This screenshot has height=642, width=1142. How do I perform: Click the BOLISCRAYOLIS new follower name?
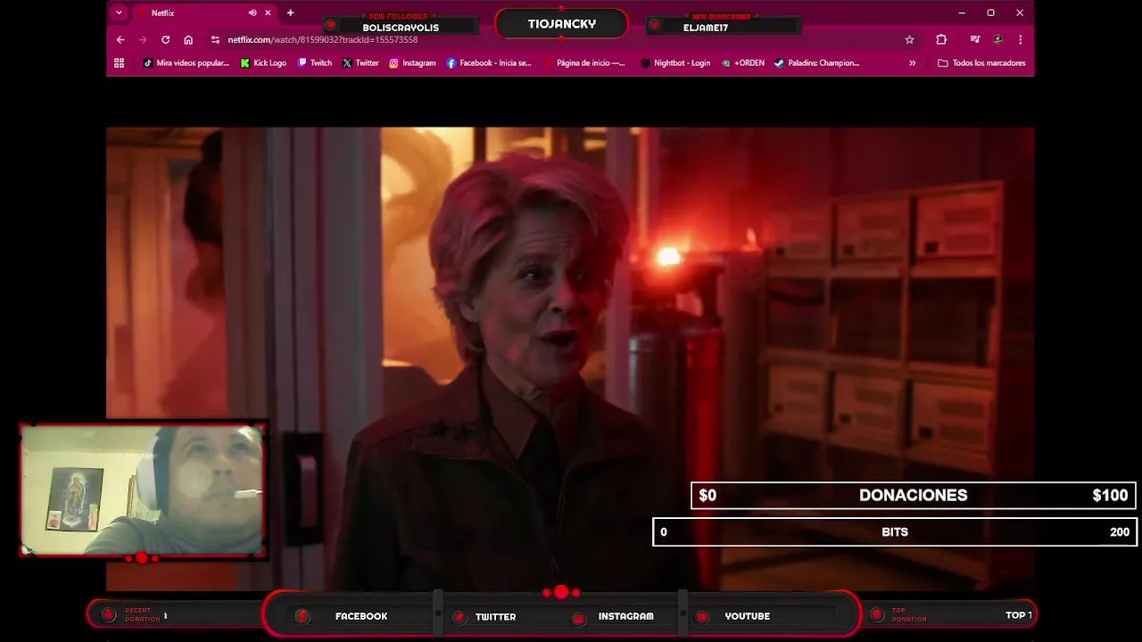pos(401,28)
